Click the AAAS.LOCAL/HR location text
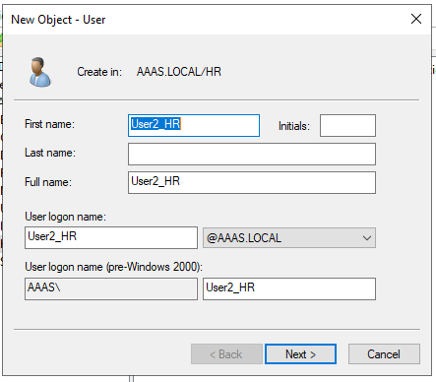 [x=179, y=72]
